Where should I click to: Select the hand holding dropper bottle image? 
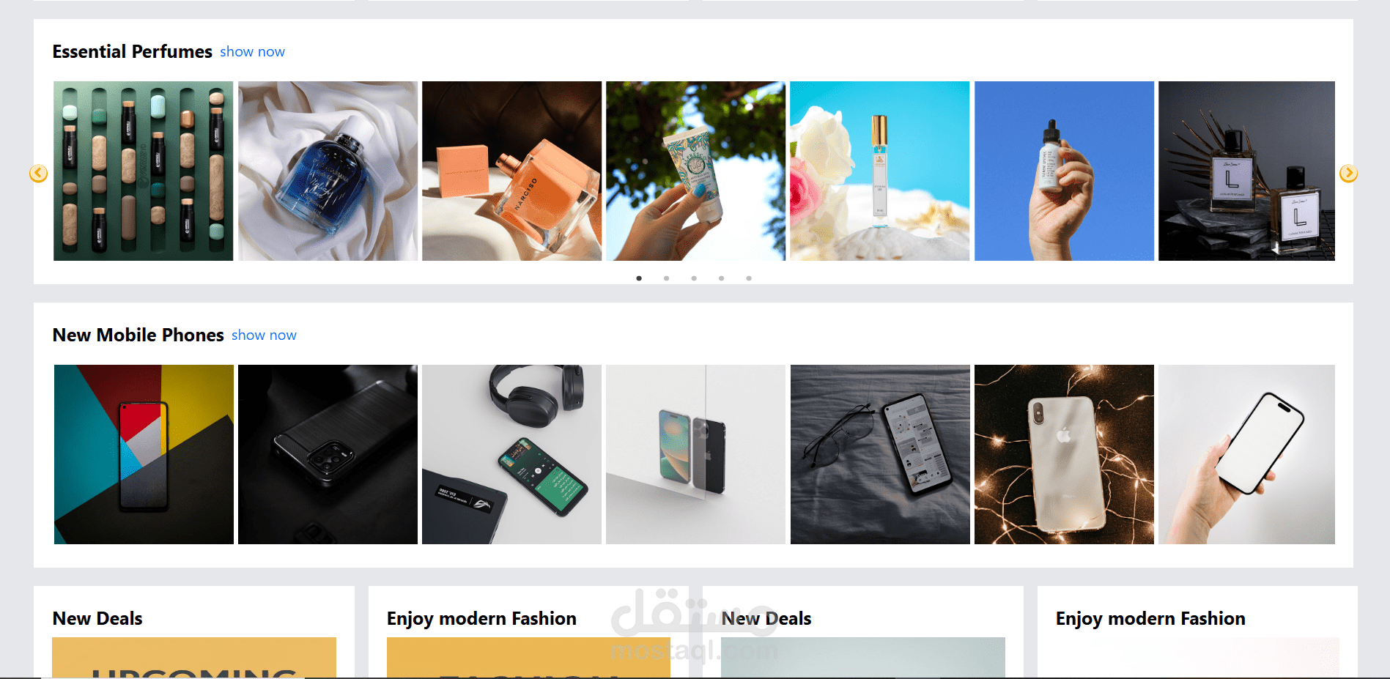1064,171
